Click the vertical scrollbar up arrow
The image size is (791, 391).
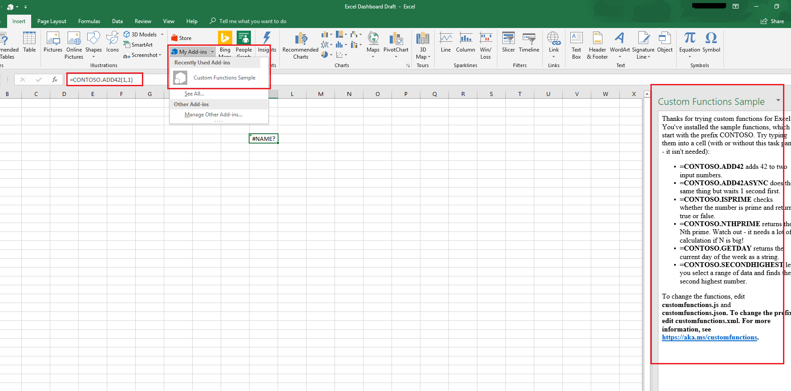pos(646,94)
